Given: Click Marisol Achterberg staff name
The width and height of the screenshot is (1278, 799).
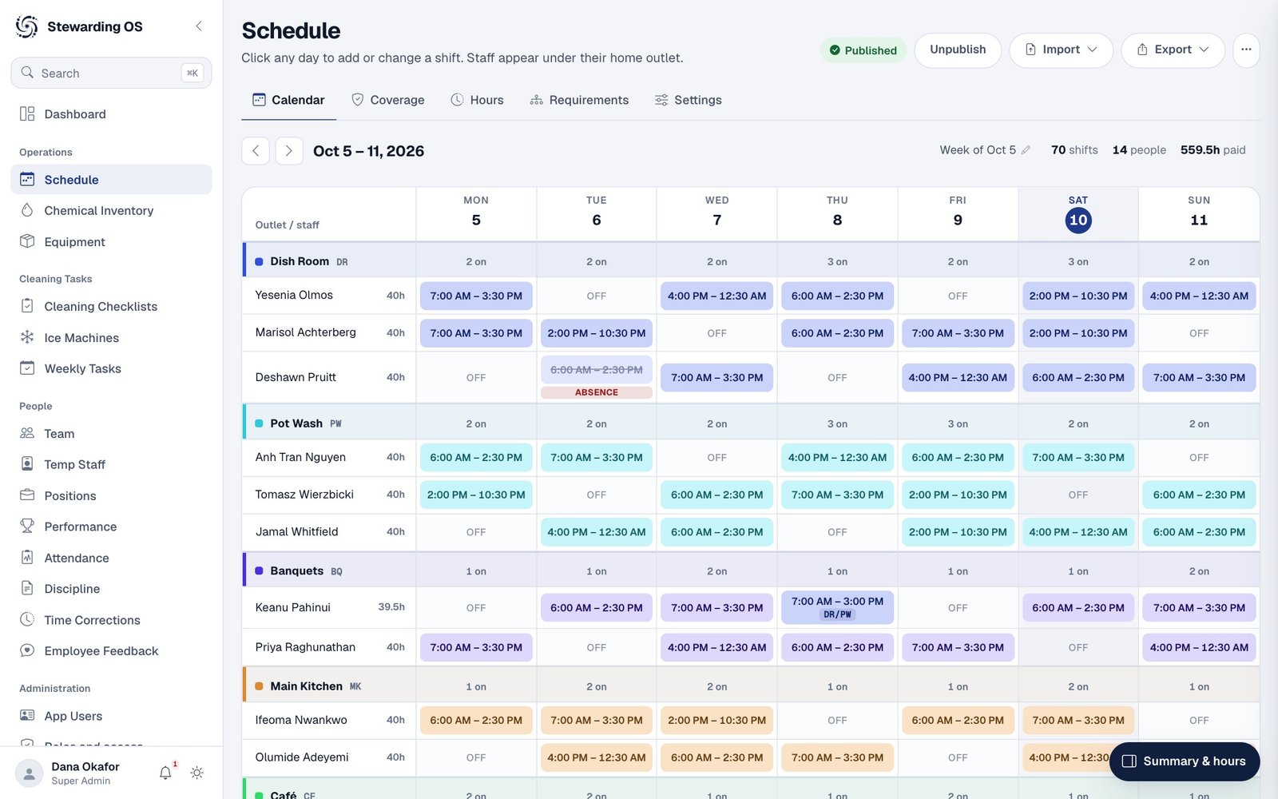Looking at the screenshot, I should [306, 332].
